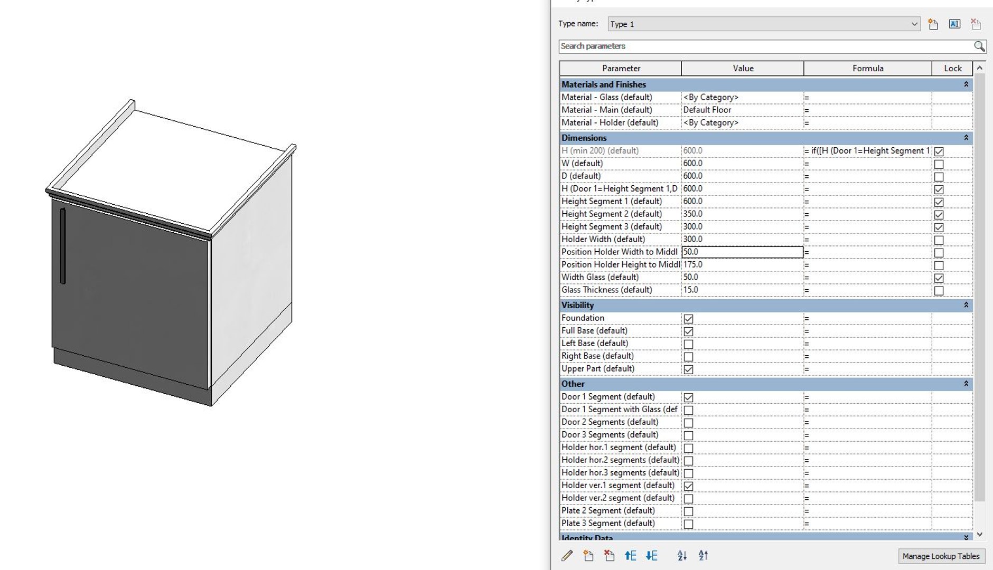Click the Value column header
Screen dimensions: 993x570
(x=743, y=69)
